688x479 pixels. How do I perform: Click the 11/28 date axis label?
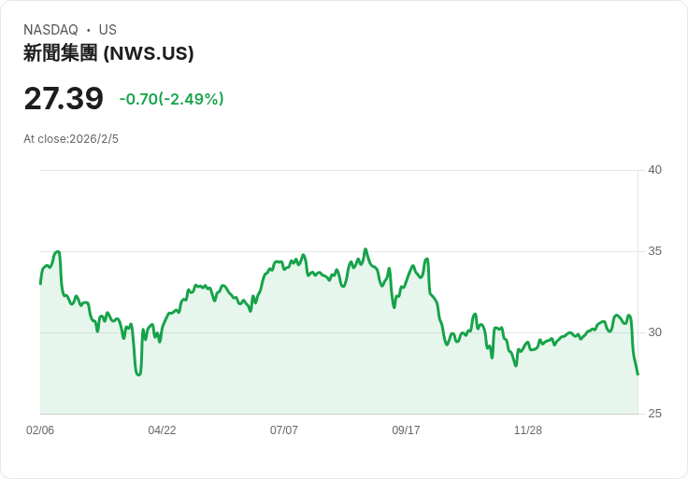click(x=528, y=430)
